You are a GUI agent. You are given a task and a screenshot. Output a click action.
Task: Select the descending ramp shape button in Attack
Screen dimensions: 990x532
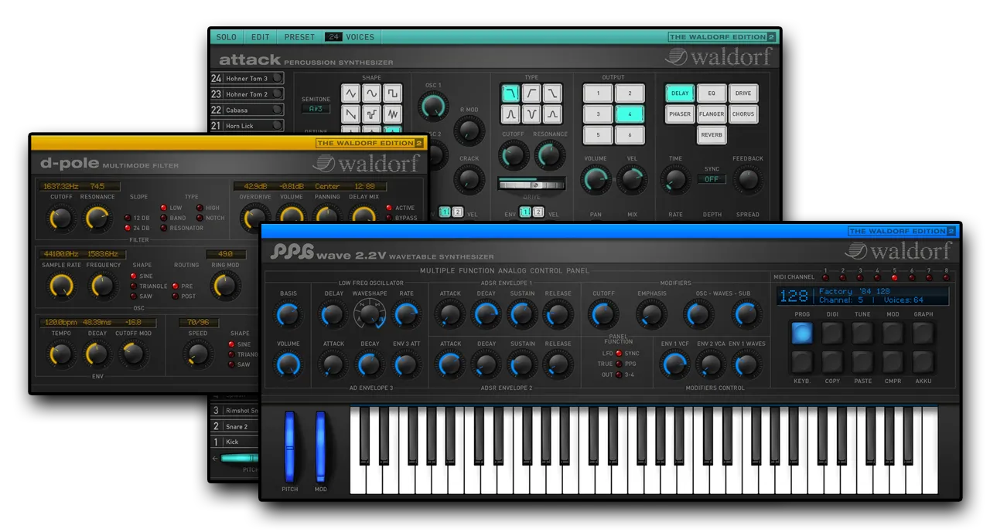click(x=351, y=114)
